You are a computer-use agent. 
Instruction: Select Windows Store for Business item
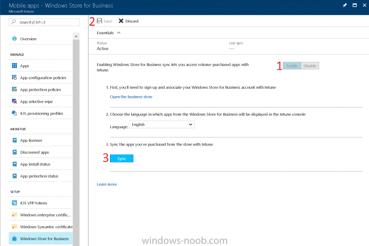[41, 239]
